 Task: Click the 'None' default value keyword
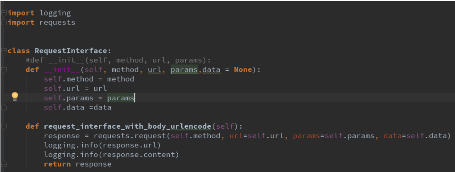click(x=243, y=70)
